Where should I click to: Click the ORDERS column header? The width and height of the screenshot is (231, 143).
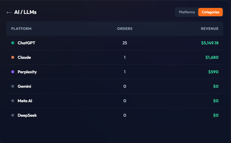coord(125,29)
